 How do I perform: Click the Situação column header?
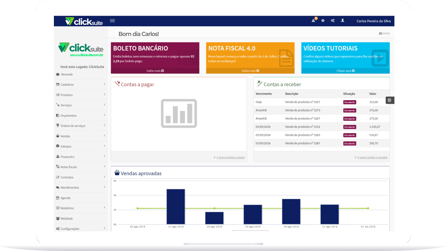click(349, 94)
